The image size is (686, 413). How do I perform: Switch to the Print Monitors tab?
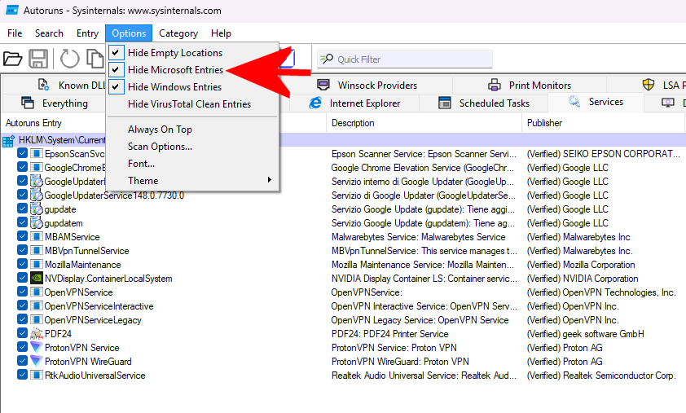[530, 85]
